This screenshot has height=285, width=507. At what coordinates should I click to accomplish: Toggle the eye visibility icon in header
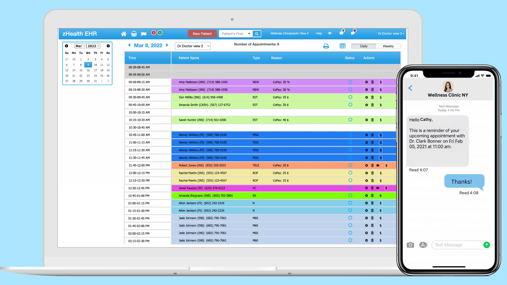pos(330,33)
